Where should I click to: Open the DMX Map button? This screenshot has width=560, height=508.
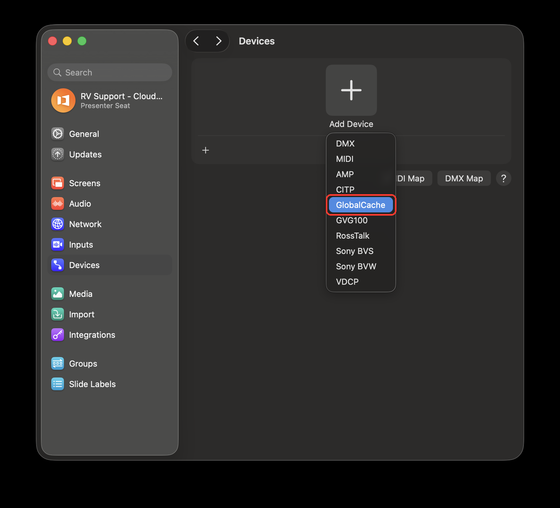tap(464, 178)
